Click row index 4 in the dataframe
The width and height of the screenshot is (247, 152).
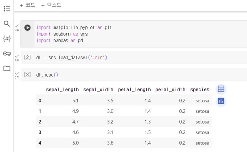40,143
